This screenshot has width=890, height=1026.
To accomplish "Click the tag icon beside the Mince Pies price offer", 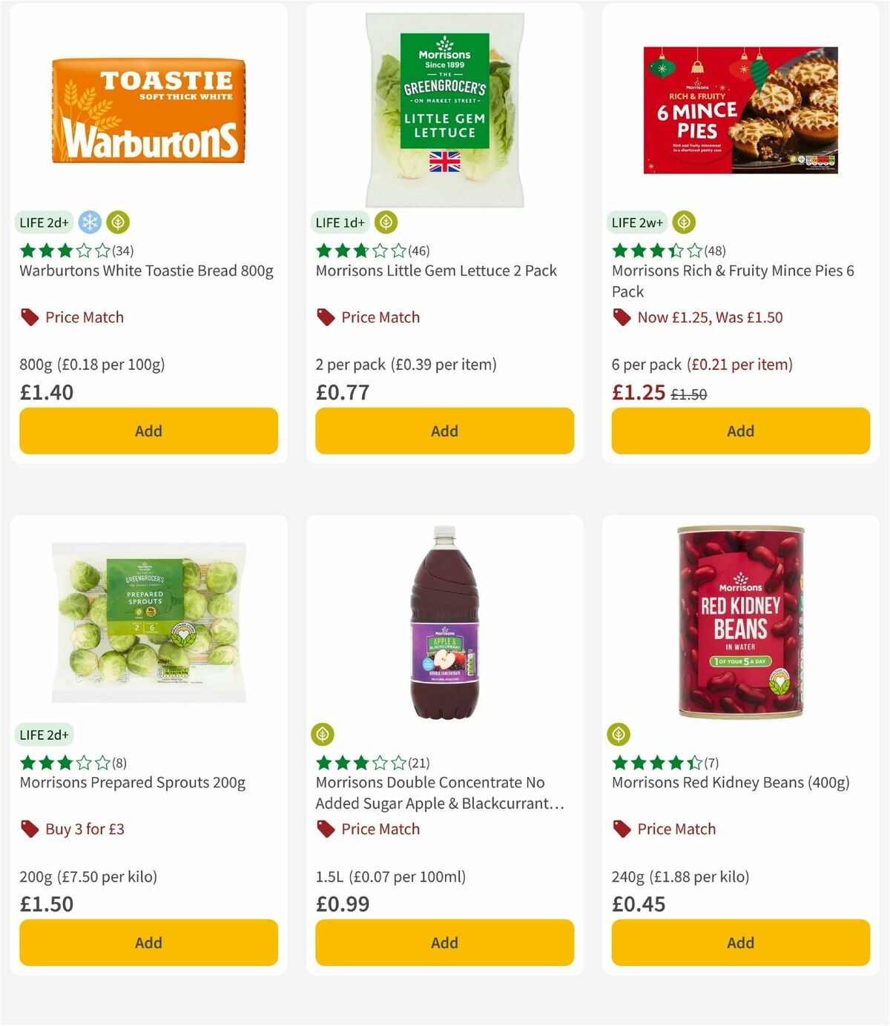I will pyautogui.click(x=622, y=317).
